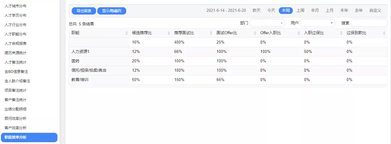
Task: Open 顾问效率分析 in the sidebar
Action: point(15,118)
